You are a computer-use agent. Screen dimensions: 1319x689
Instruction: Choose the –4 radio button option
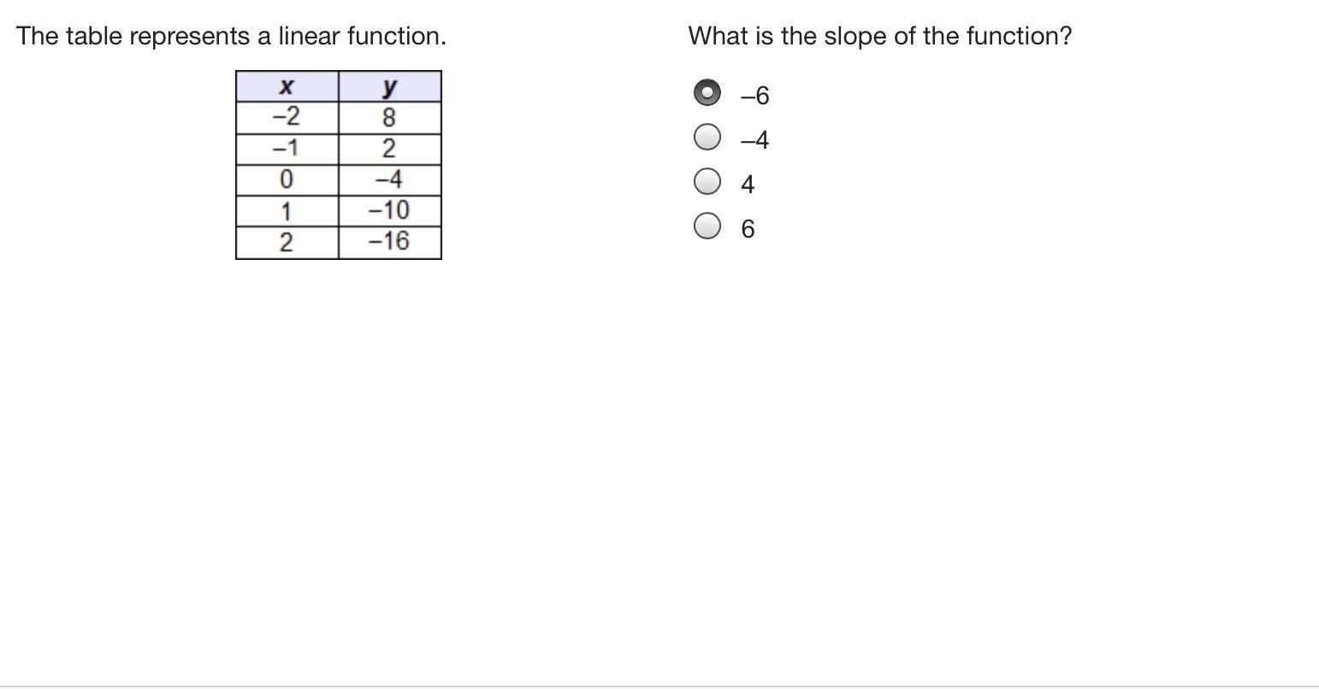[x=707, y=137]
